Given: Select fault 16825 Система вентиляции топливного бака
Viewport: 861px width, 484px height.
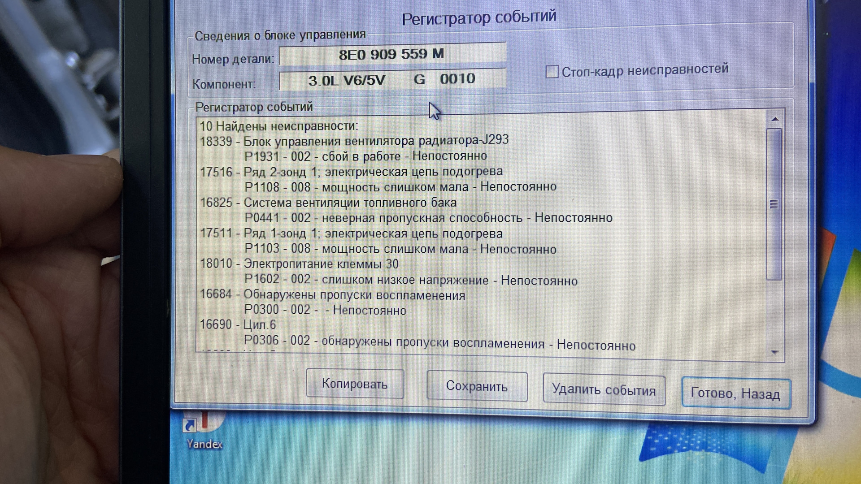Looking at the screenshot, I should pyautogui.click(x=328, y=203).
